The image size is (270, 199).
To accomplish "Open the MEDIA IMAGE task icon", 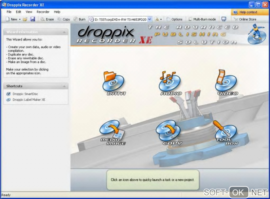I will tap(112, 133).
